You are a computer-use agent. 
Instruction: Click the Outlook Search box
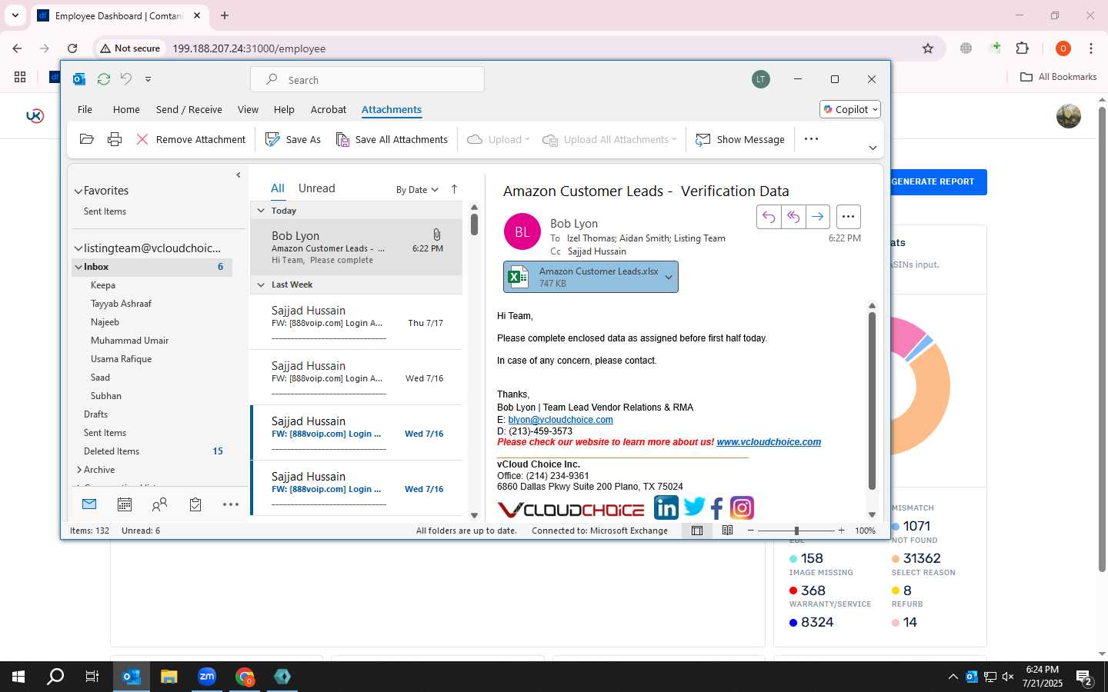[367, 80]
